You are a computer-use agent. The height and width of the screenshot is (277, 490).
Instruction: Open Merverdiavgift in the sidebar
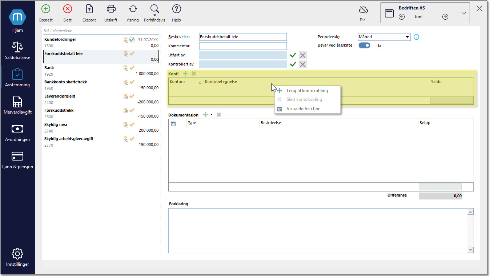pos(17,105)
